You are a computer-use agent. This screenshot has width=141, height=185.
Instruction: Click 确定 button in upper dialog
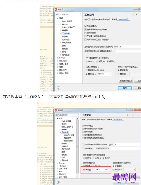125,88
